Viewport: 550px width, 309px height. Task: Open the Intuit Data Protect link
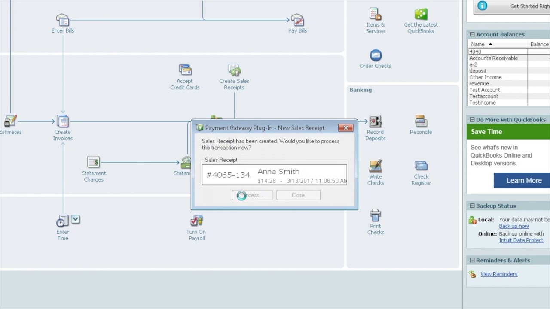point(521,240)
